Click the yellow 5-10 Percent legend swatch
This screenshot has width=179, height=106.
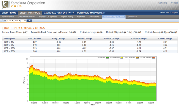122,58
